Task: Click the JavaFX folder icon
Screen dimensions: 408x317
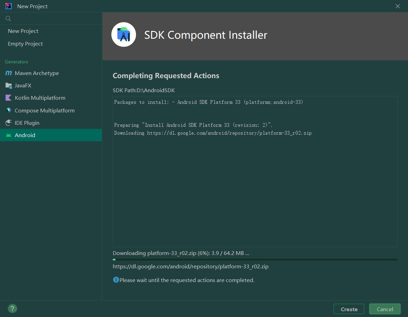Action: (9, 86)
